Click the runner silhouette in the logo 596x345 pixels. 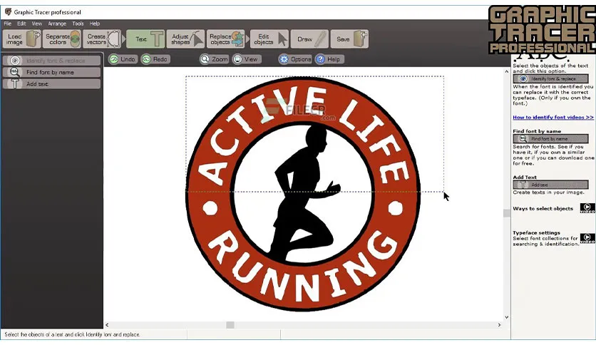point(304,194)
